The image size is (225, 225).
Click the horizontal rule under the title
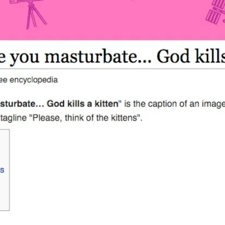coord(112,69)
